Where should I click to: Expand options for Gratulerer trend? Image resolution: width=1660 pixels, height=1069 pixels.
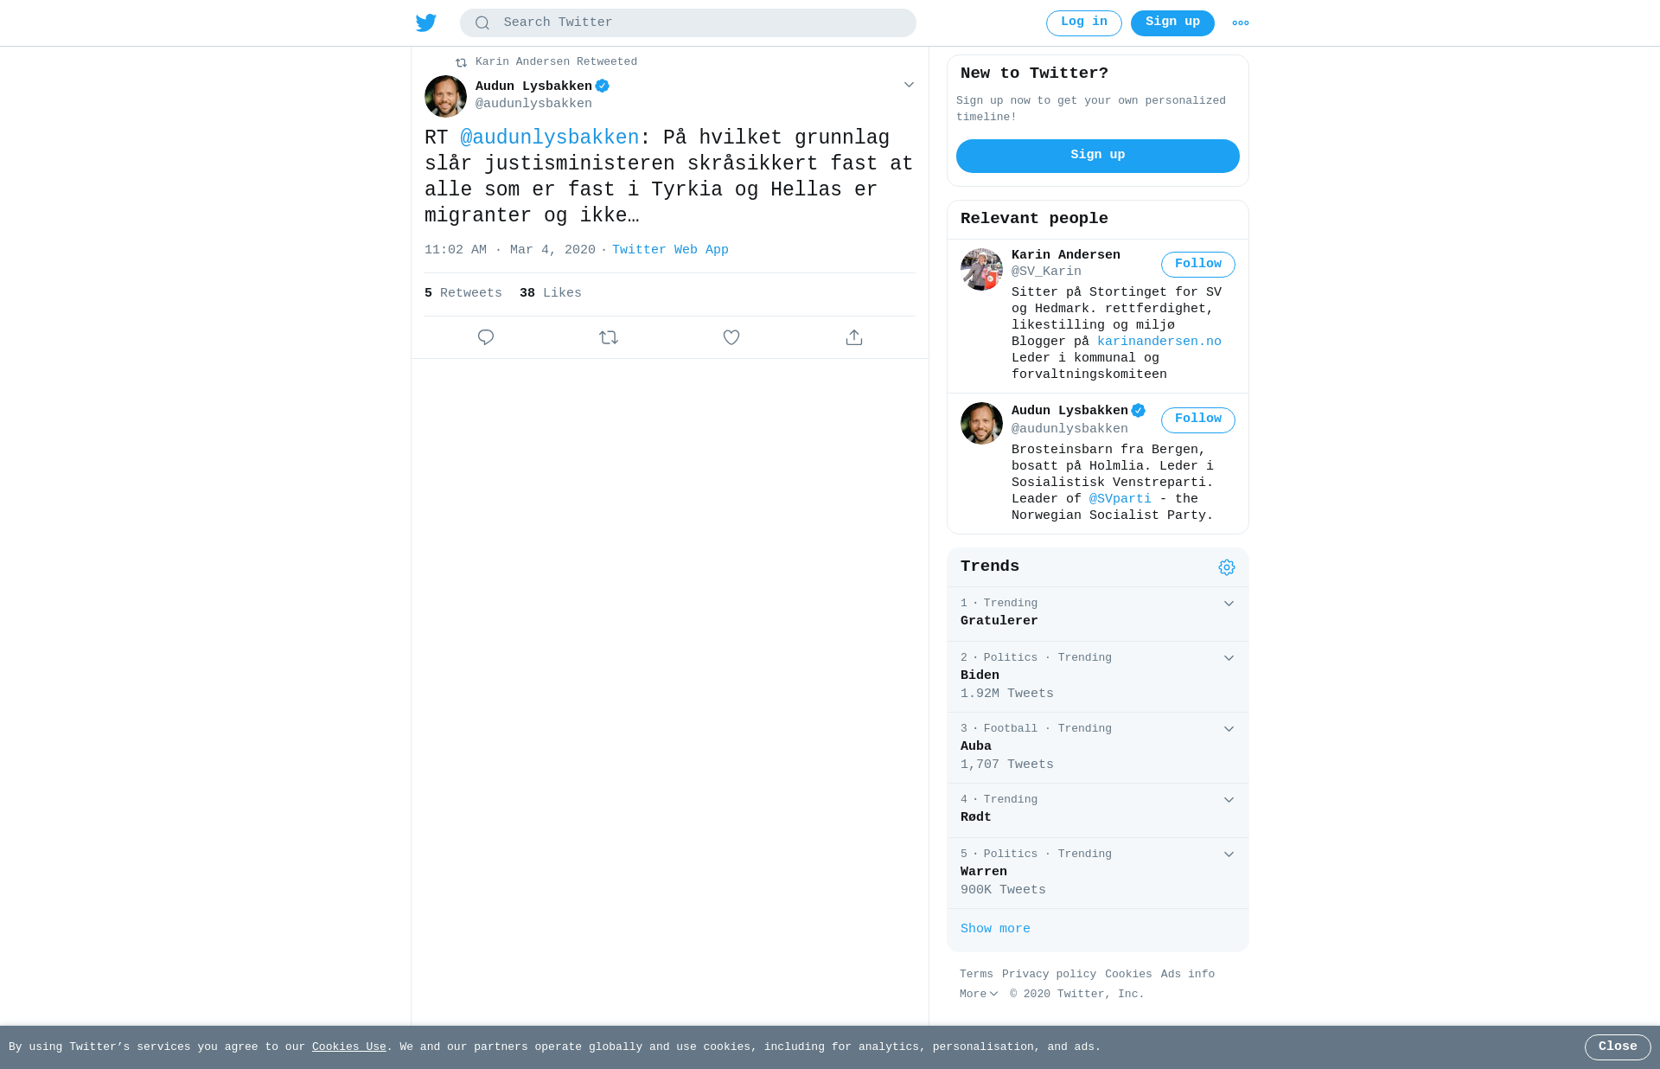point(1229,604)
